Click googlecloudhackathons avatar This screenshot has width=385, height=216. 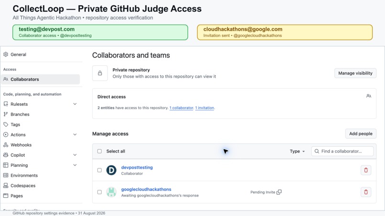[111, 192]
